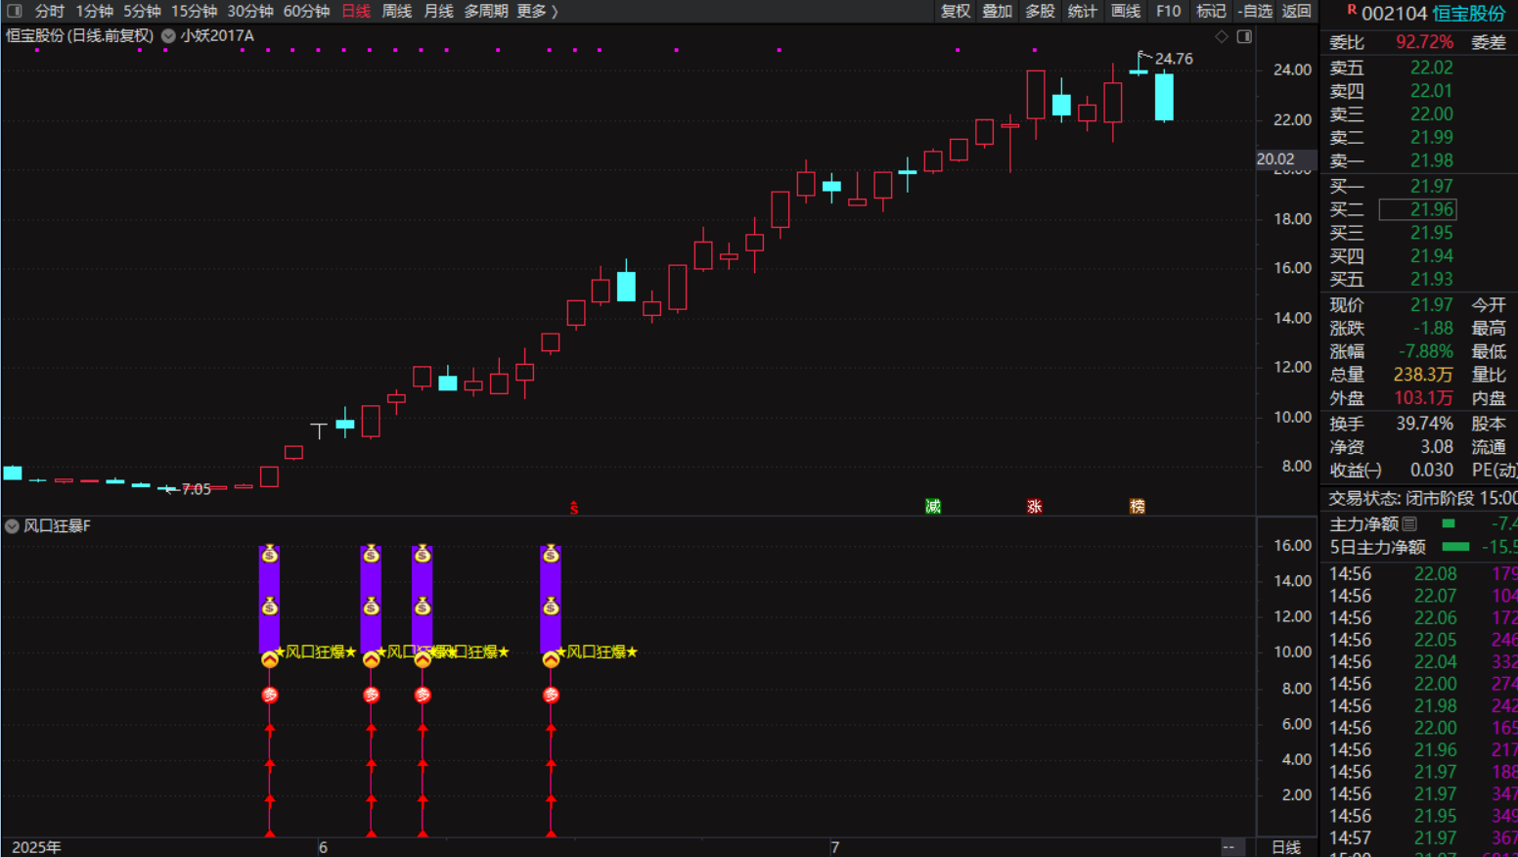
Task: Open the 主力净额 detail list icon
Action: pyautogui.click(x=1409, y=523)
